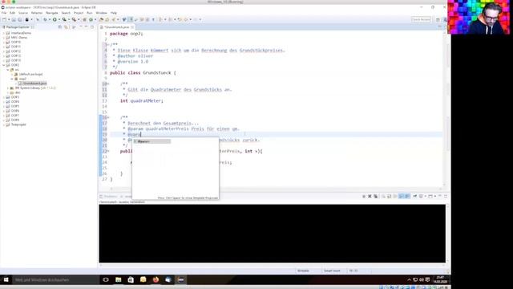
Task: Click the New file toolbar icon
Action: [x=4, y=19]
